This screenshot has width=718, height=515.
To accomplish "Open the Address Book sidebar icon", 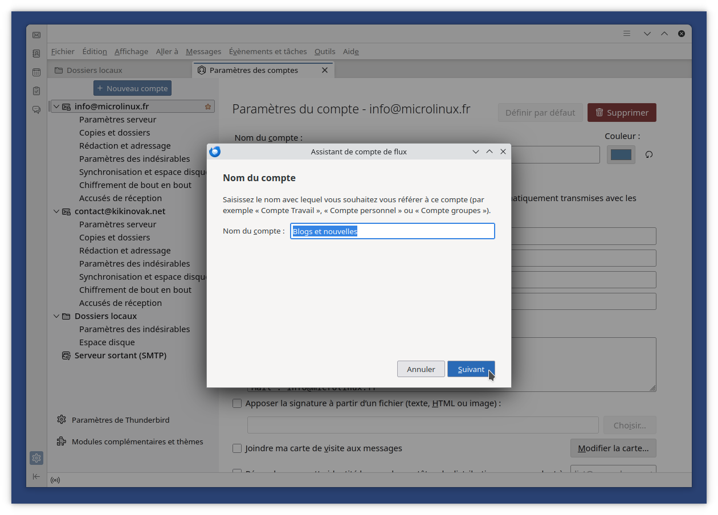I will click(36, 54).
